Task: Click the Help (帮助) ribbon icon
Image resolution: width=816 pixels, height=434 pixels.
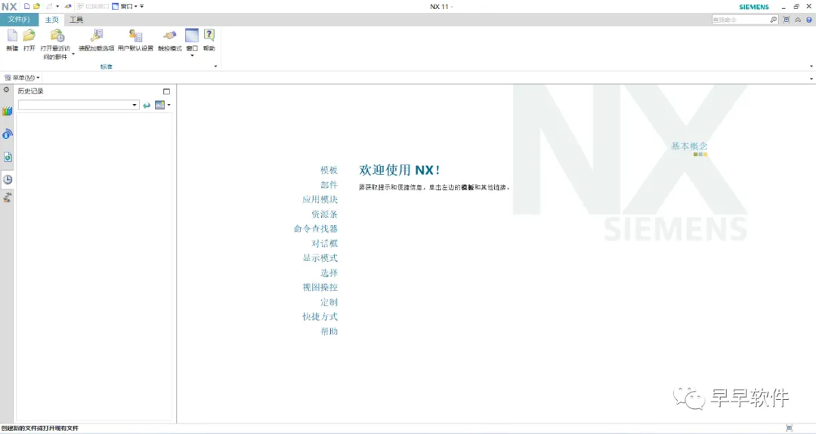Action: click(209, 35)
